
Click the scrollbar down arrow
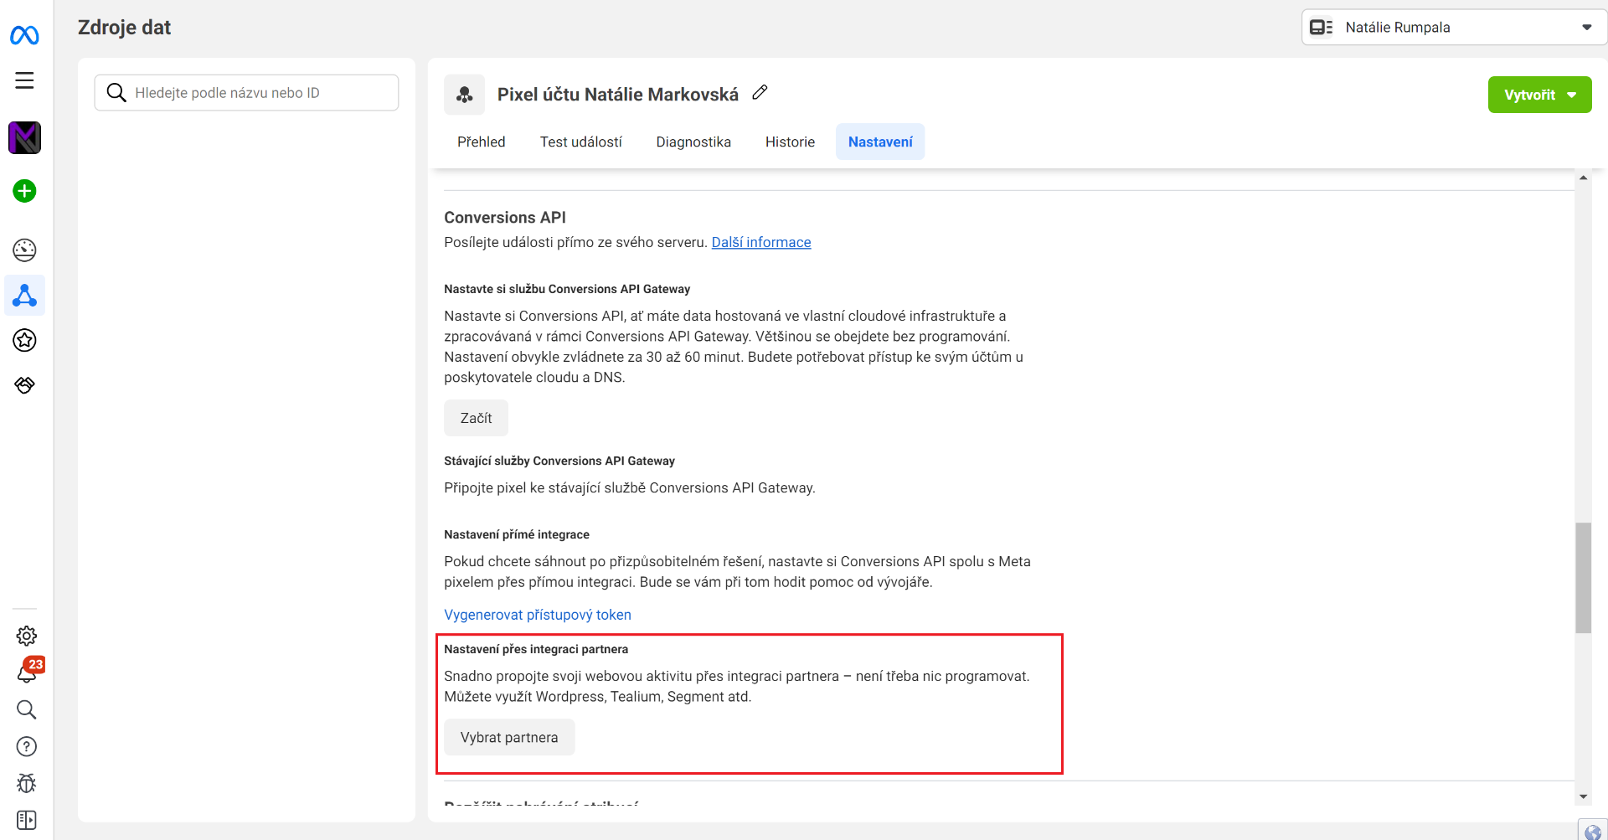[1583, 796]
